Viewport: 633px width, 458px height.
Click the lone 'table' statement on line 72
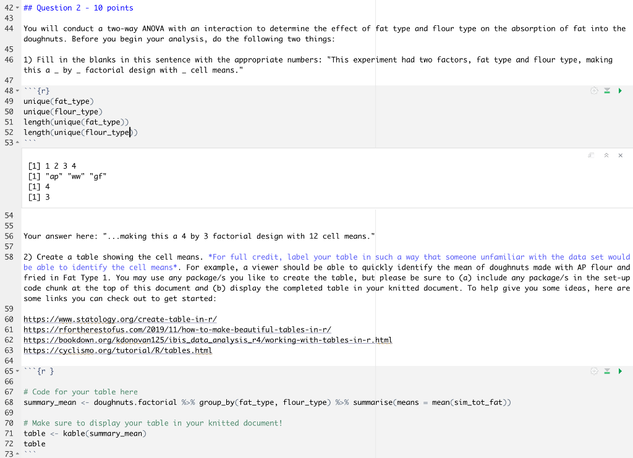point(35,444)
